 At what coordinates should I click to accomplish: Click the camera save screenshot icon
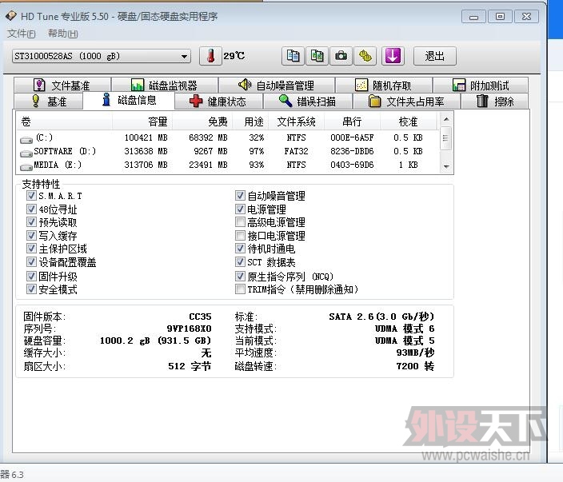click(341, 56)
